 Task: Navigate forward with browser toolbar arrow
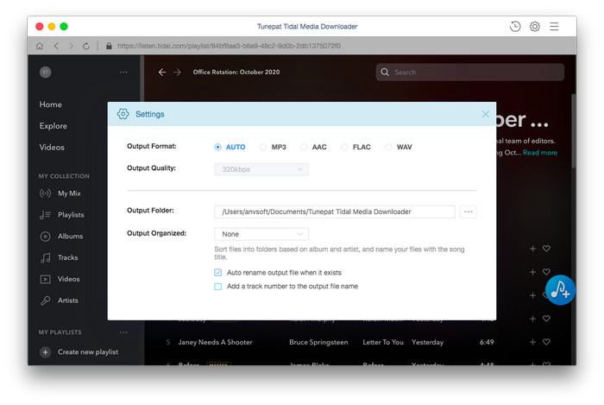pyautogui.click(x=71, y=47)
